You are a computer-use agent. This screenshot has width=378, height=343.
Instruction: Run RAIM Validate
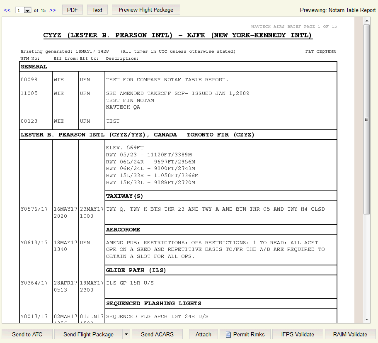coord(350,334)
